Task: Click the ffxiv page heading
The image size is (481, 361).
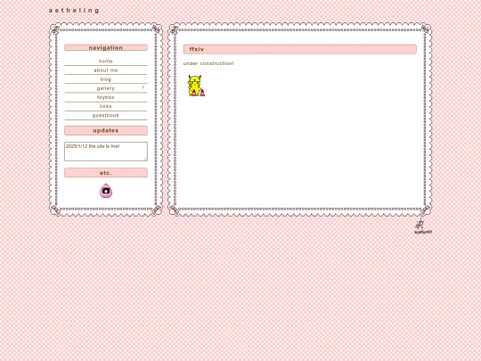Action: pos(300,49)
